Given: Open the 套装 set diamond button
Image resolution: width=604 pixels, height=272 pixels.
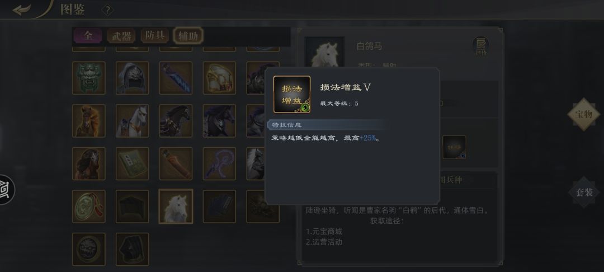Looking at the screenshot, I should (x=584, y=192).
